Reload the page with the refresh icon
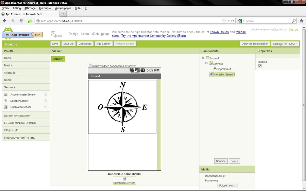 point(233,21)
